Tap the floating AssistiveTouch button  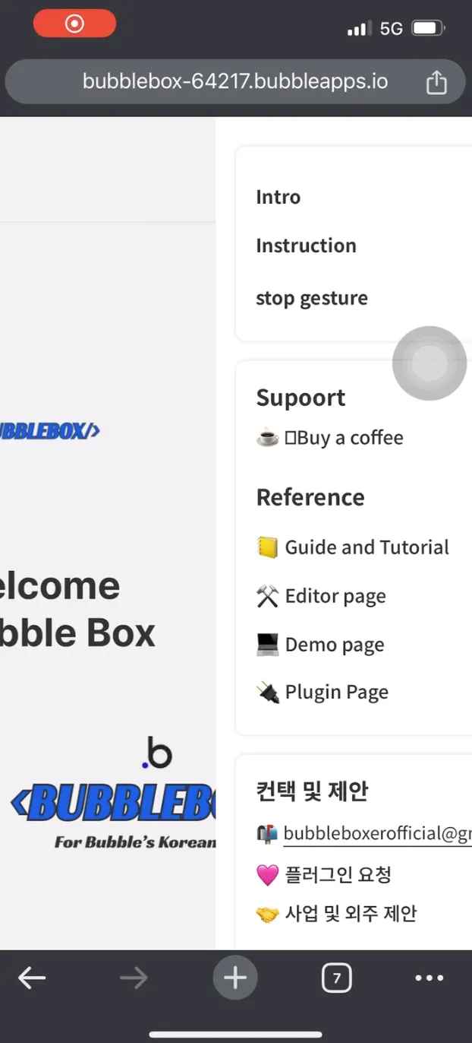click(430, 363)
